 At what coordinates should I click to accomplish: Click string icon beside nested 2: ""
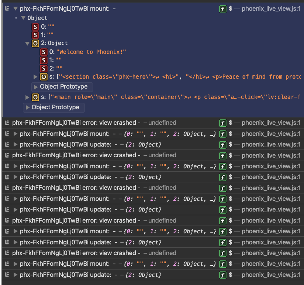(x=44, y=69)
